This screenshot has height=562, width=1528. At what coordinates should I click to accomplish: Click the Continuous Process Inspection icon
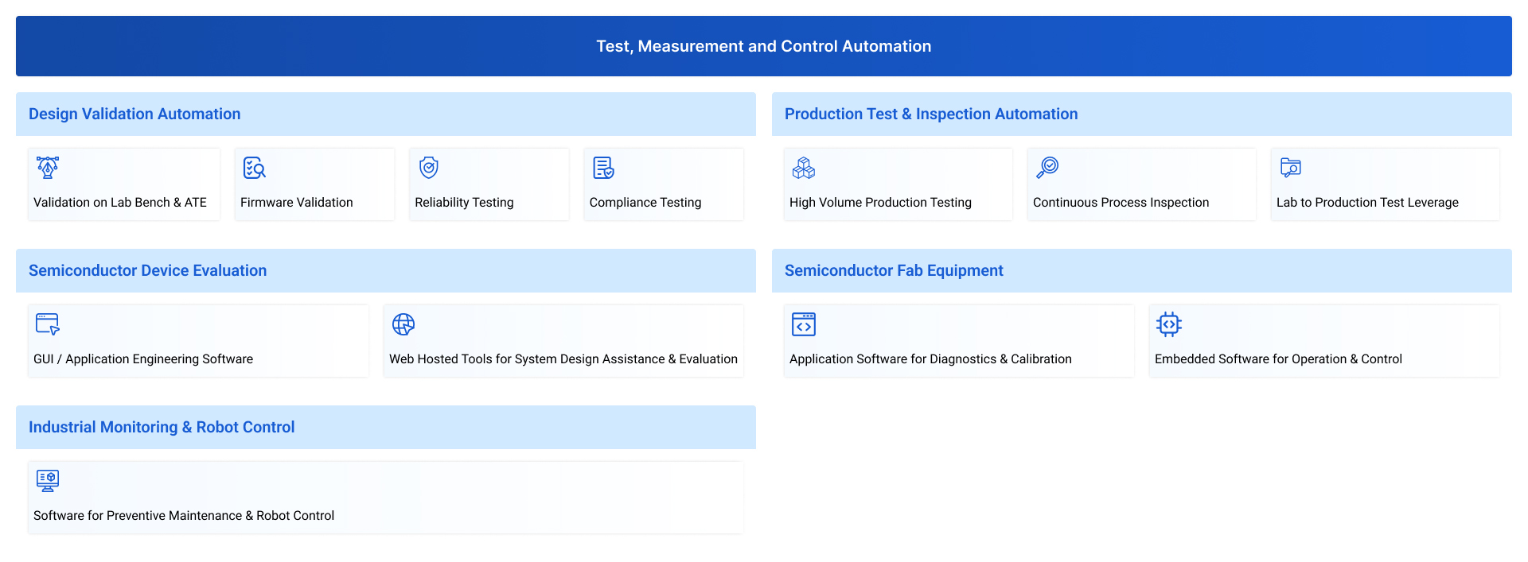(1047, 168)
